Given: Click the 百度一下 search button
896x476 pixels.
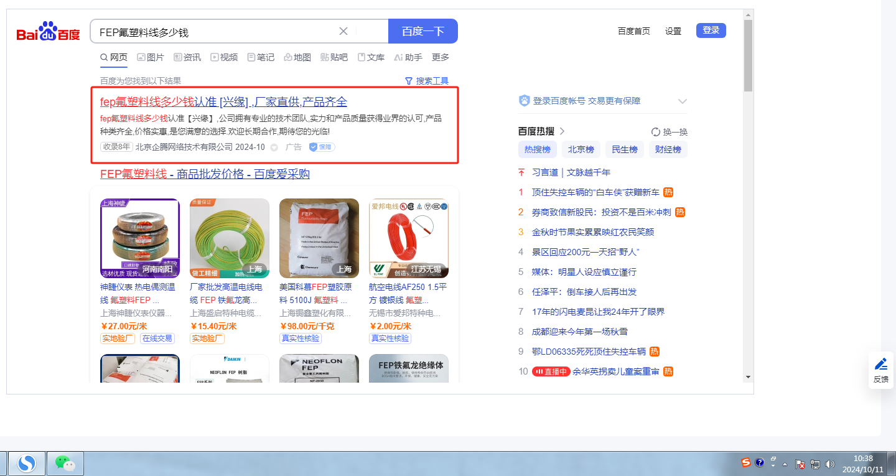Looking at the screenshot, I should click(x=423, y=31).
